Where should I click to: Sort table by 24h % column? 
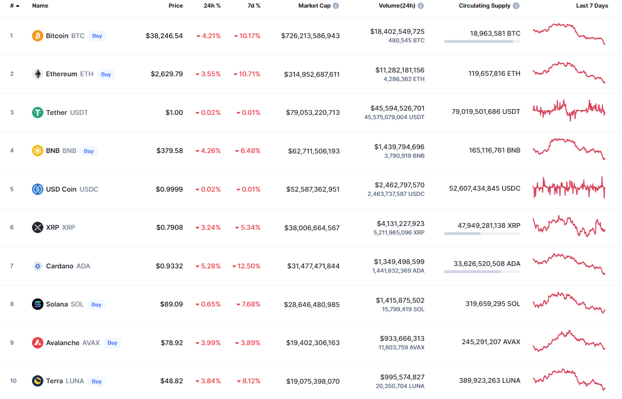tap(212, 6)
